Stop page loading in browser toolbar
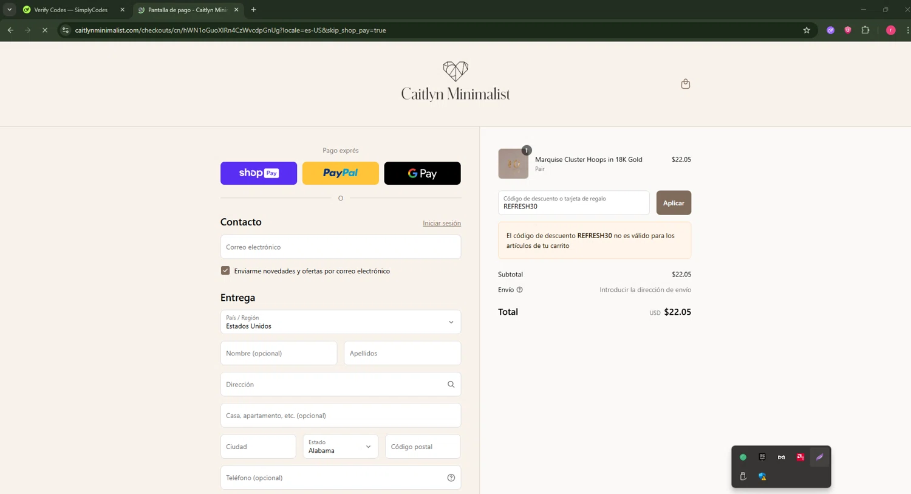The height and width of the screenshot is (494, 911). [44, 30]
